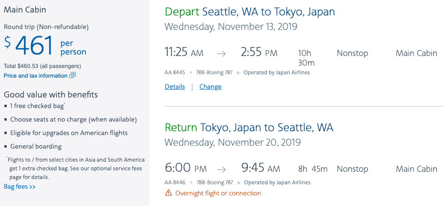Select the Return Tokyo, Japan to Seattle heading
The width and height of the screenshot is (444, 206).
(x=249, y=127)
